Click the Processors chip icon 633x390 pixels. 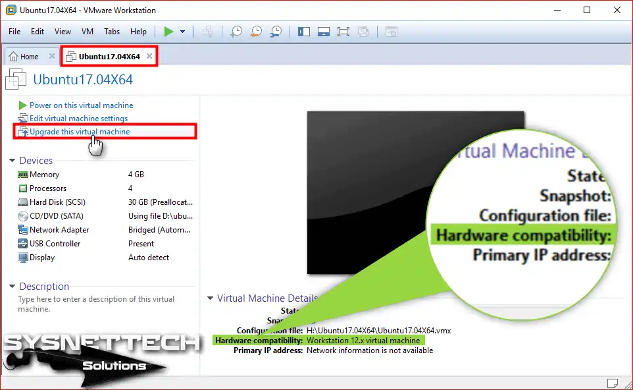tap(22, 188)
